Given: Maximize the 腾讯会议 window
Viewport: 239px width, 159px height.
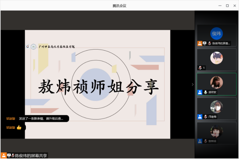Looking at the screenshot, I should pos(227,5).
